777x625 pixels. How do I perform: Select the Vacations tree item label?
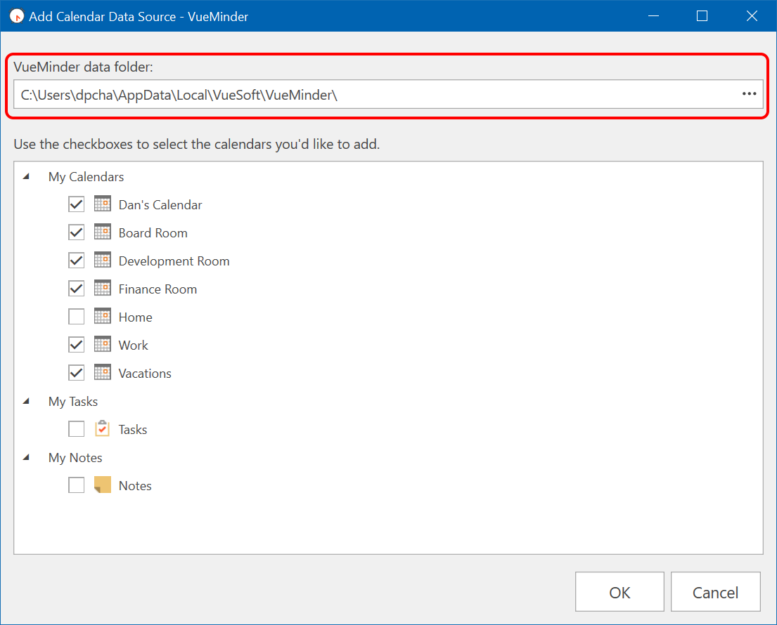[145, 374]
